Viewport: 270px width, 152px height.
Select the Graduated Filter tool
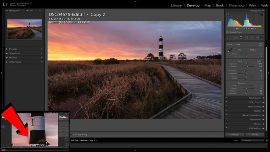246,37
